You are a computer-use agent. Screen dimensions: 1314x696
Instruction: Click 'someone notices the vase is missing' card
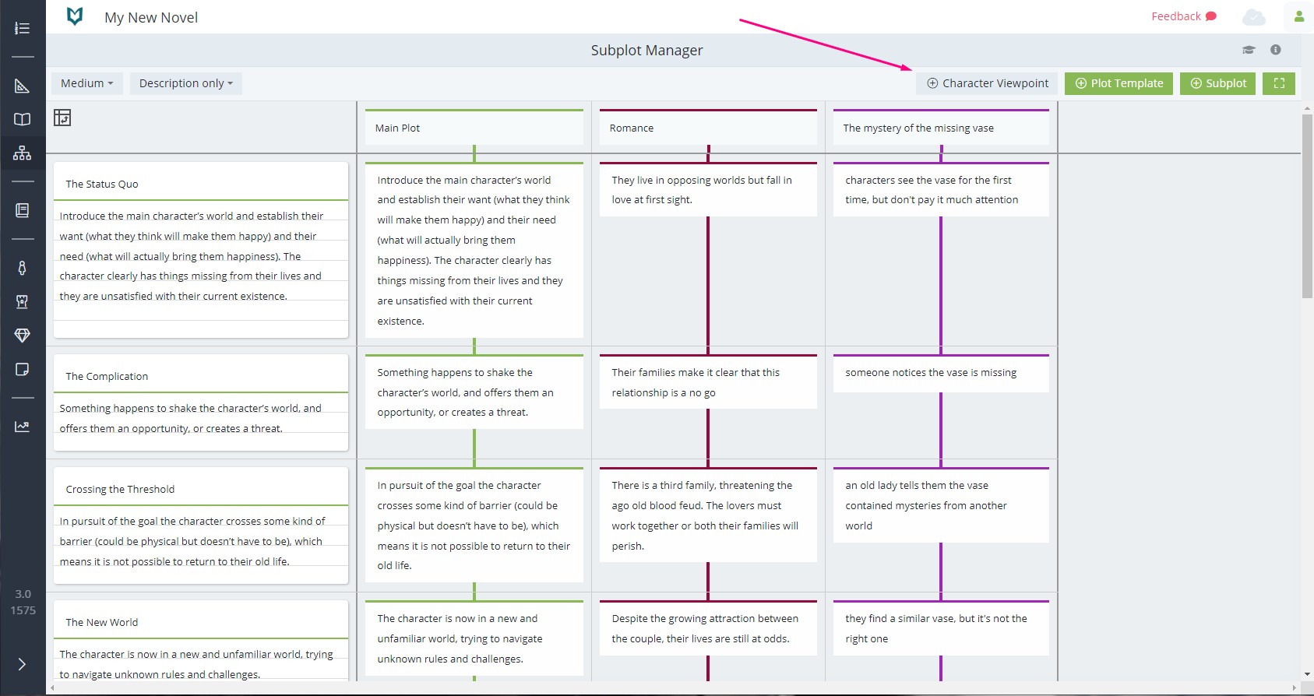pyautogui.click(x=941, y=374)
